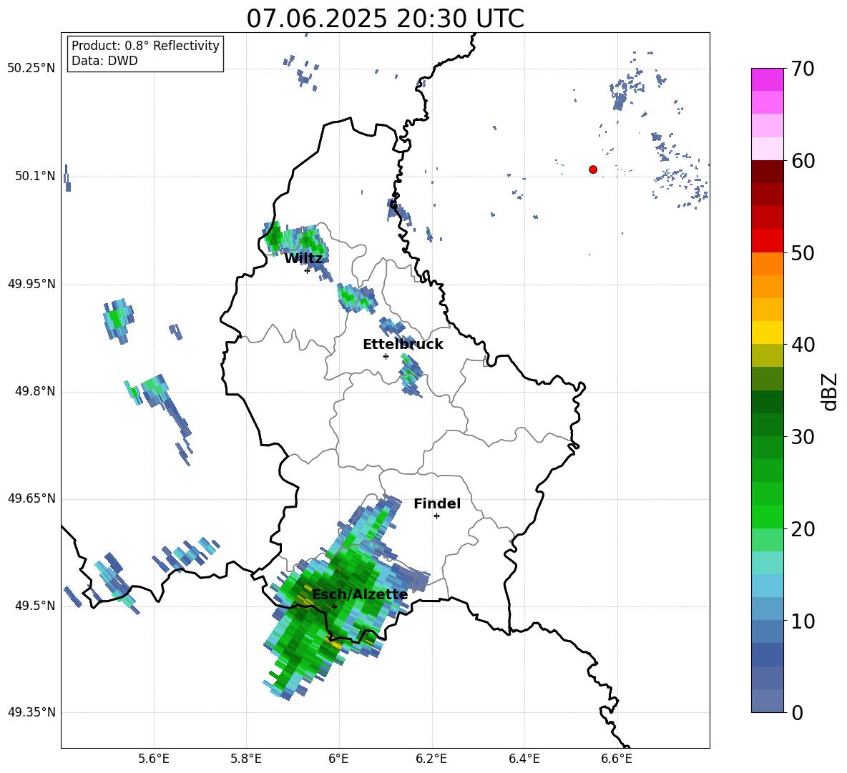This screenshot has height=773, width=847.
Task: Click the 50 tick on the colorbar
Action: point(802,252)
